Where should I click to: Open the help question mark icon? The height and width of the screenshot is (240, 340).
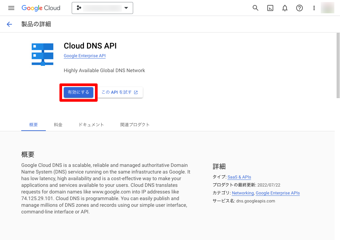click(x=299, y=8)
